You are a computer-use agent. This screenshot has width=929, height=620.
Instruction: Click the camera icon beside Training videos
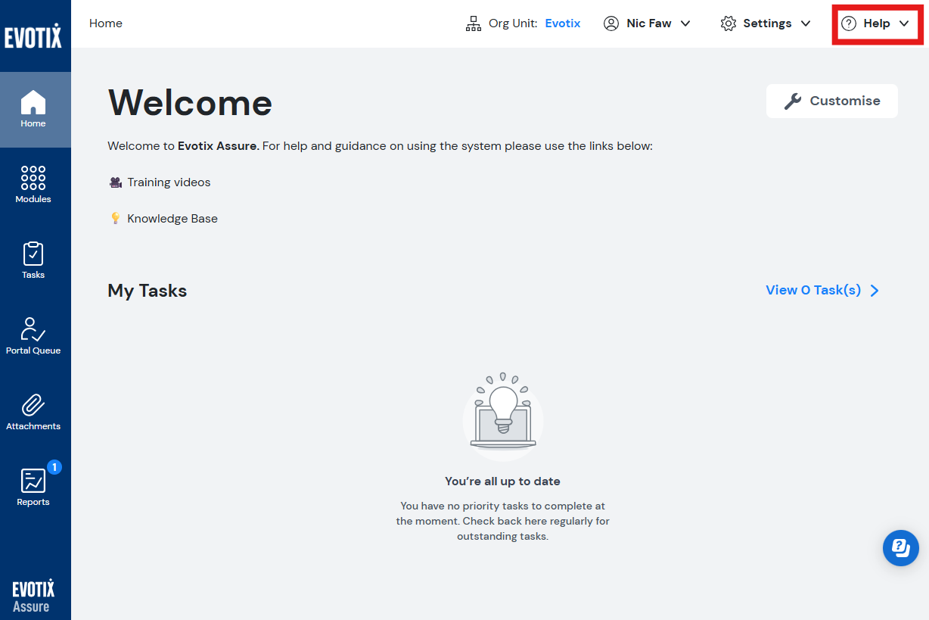point(116,182)
